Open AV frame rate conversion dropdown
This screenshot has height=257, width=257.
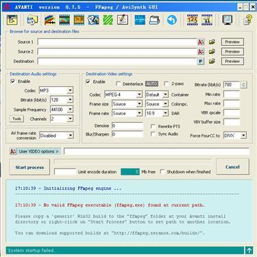click(71, 136)
